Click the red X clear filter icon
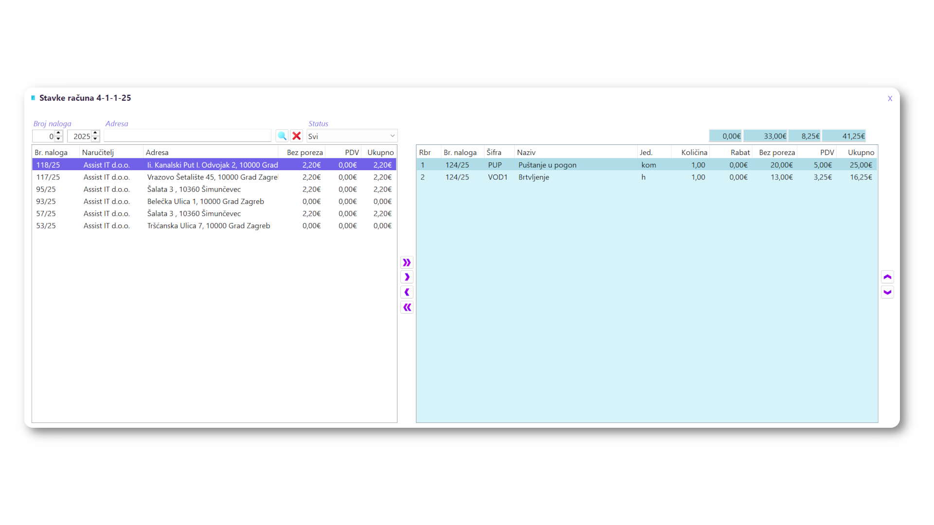Image resolution: width=934 pixels, height=525 pixels. 297,136
